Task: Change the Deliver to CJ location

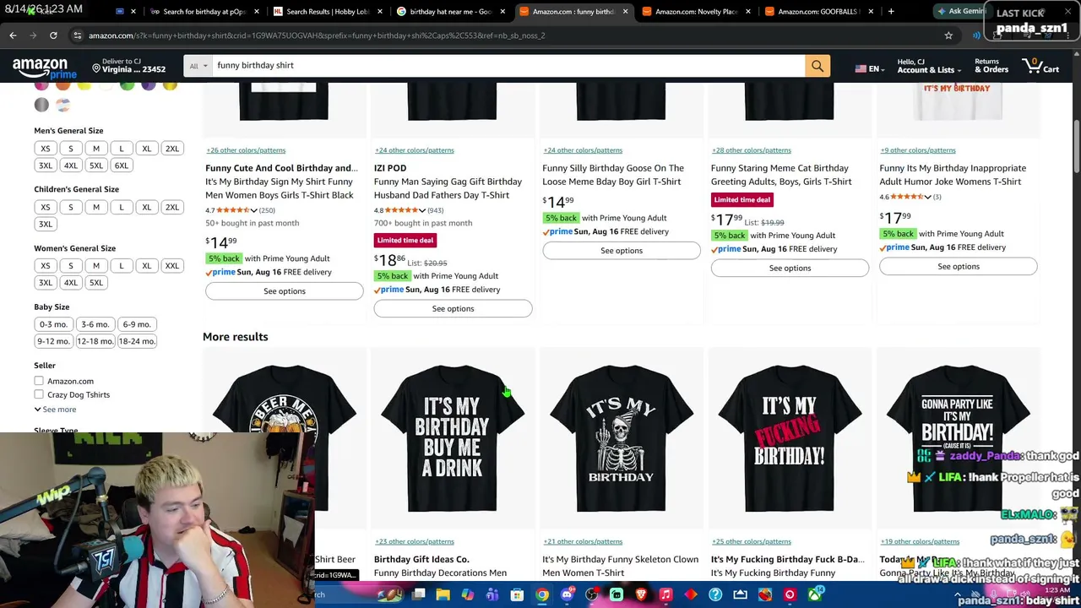Action: (128, 66)
